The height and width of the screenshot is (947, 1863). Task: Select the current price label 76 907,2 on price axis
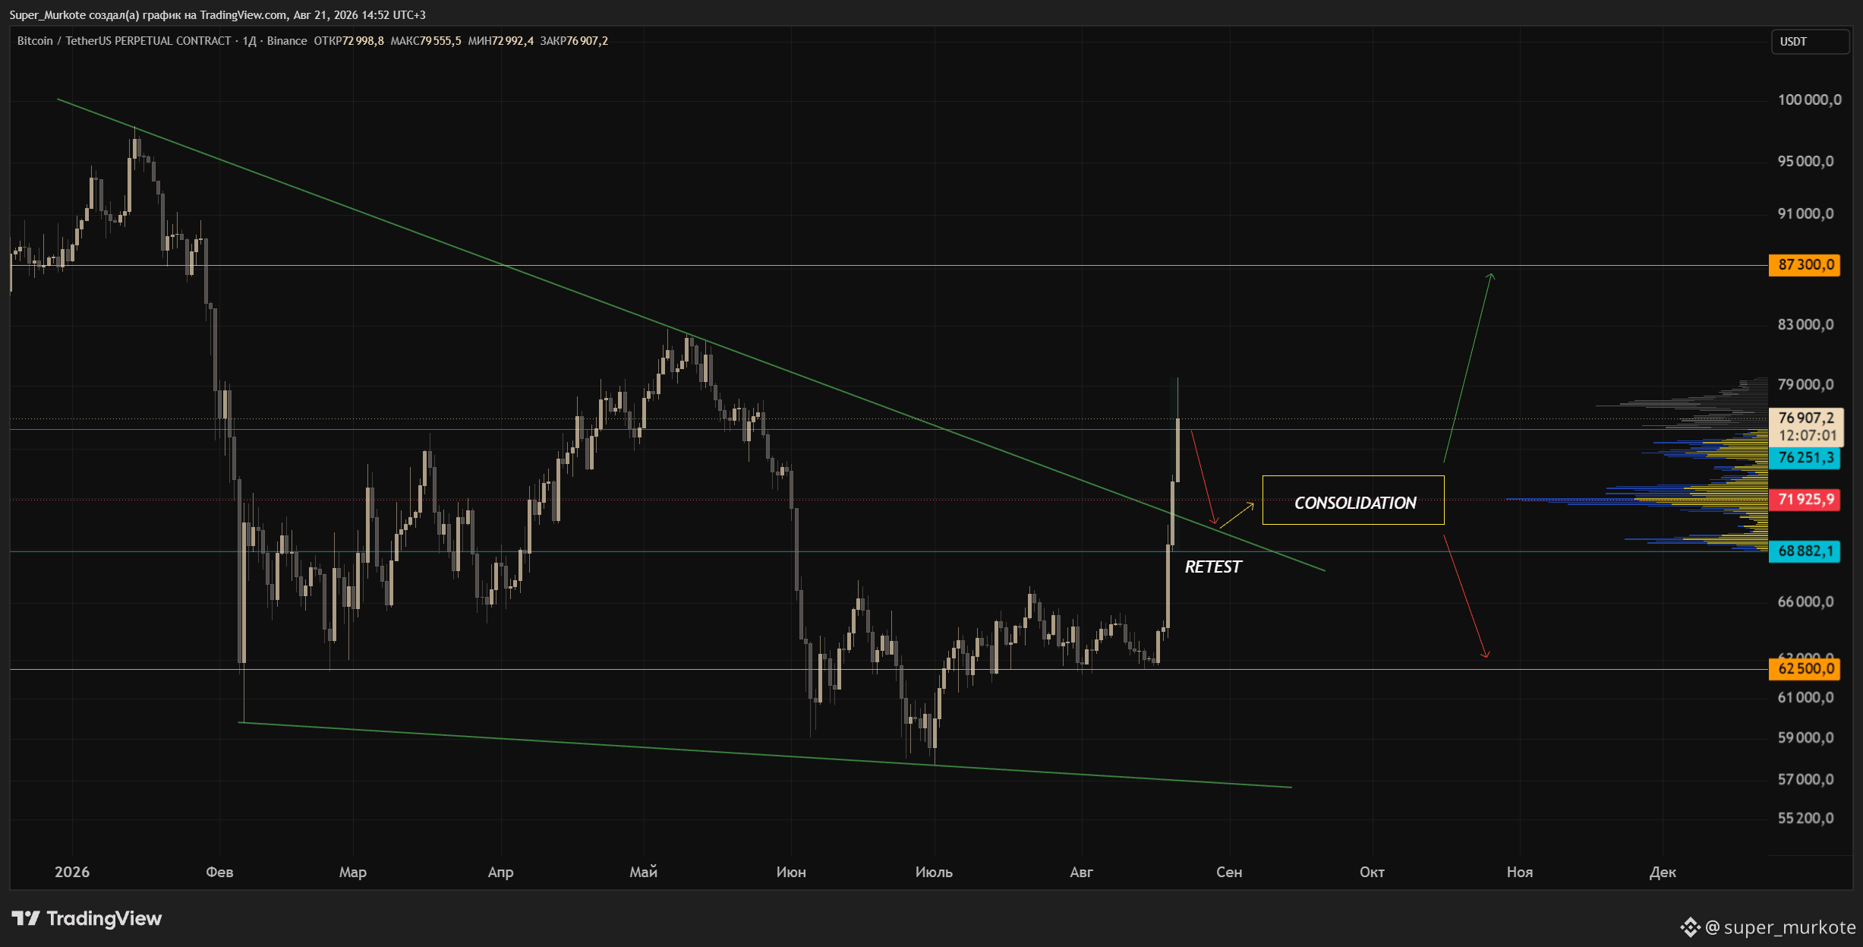point(1806,418)
